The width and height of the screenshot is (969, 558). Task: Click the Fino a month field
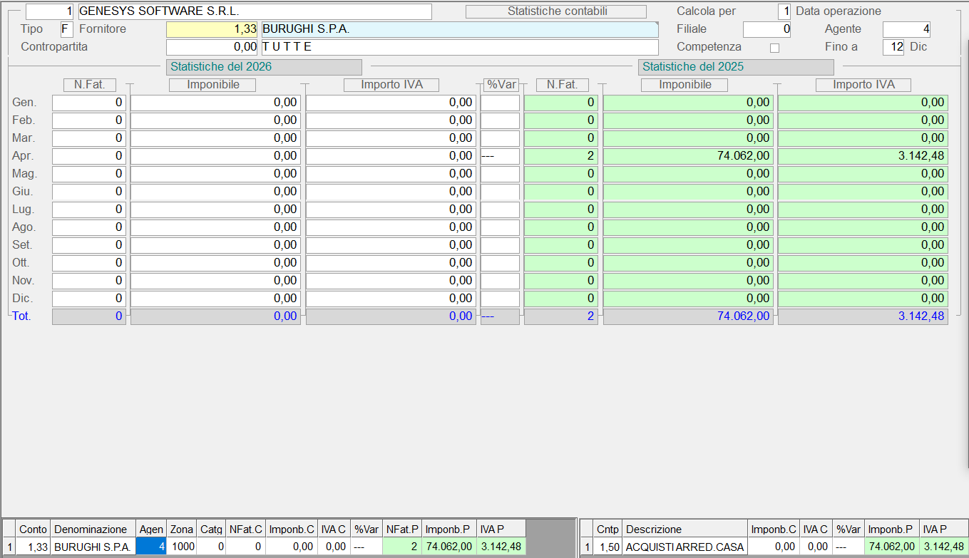click(893, 47)
